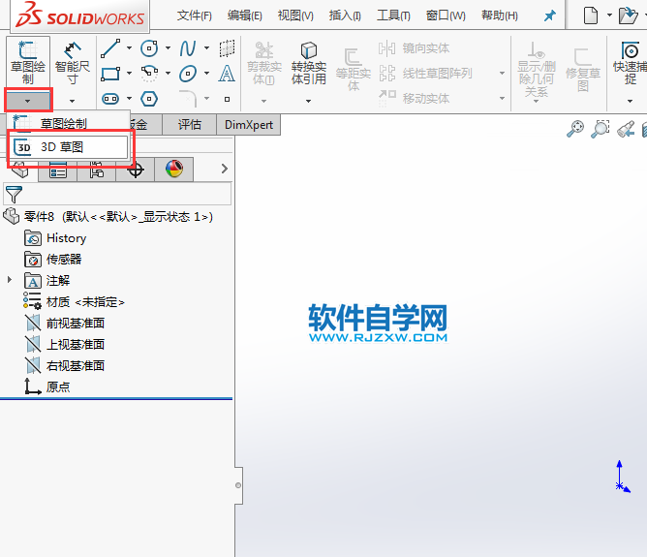Choose 3D 草图 from the dropdown list
Viewport: 647px width, 557px height.
point(69,147)
